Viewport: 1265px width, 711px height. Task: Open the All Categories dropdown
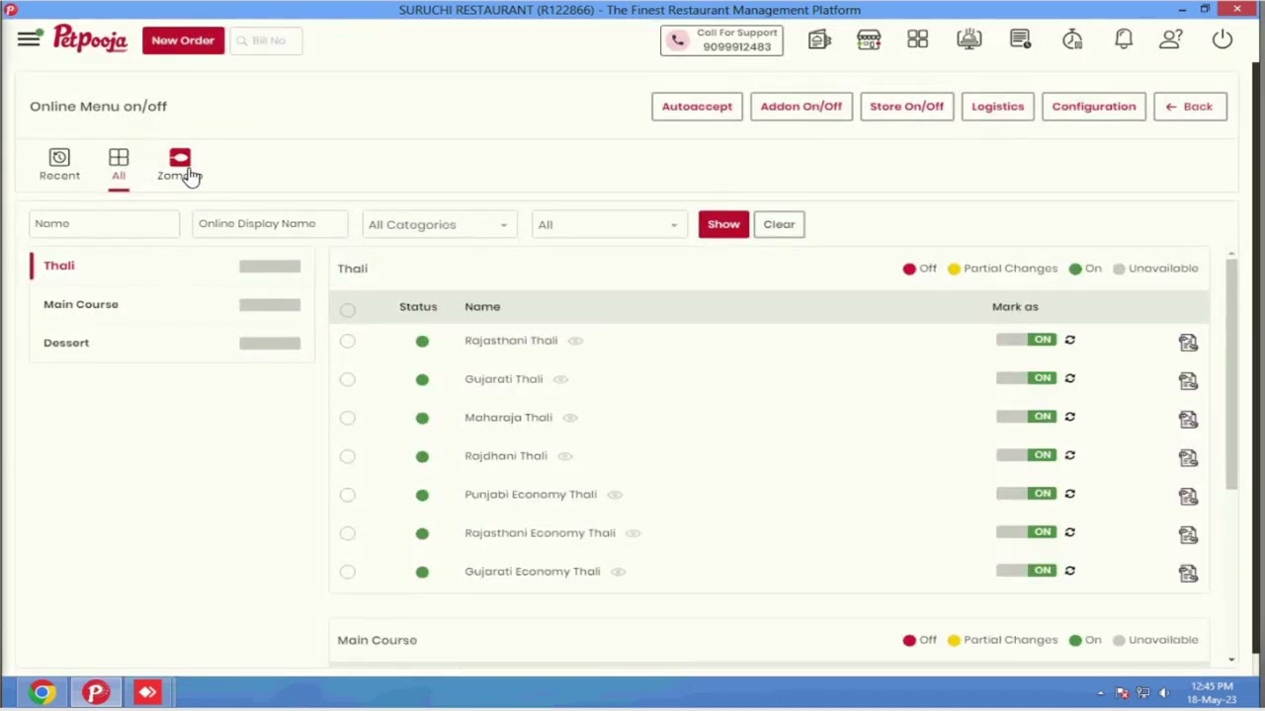pyautogui.click(x=438, y=224)
